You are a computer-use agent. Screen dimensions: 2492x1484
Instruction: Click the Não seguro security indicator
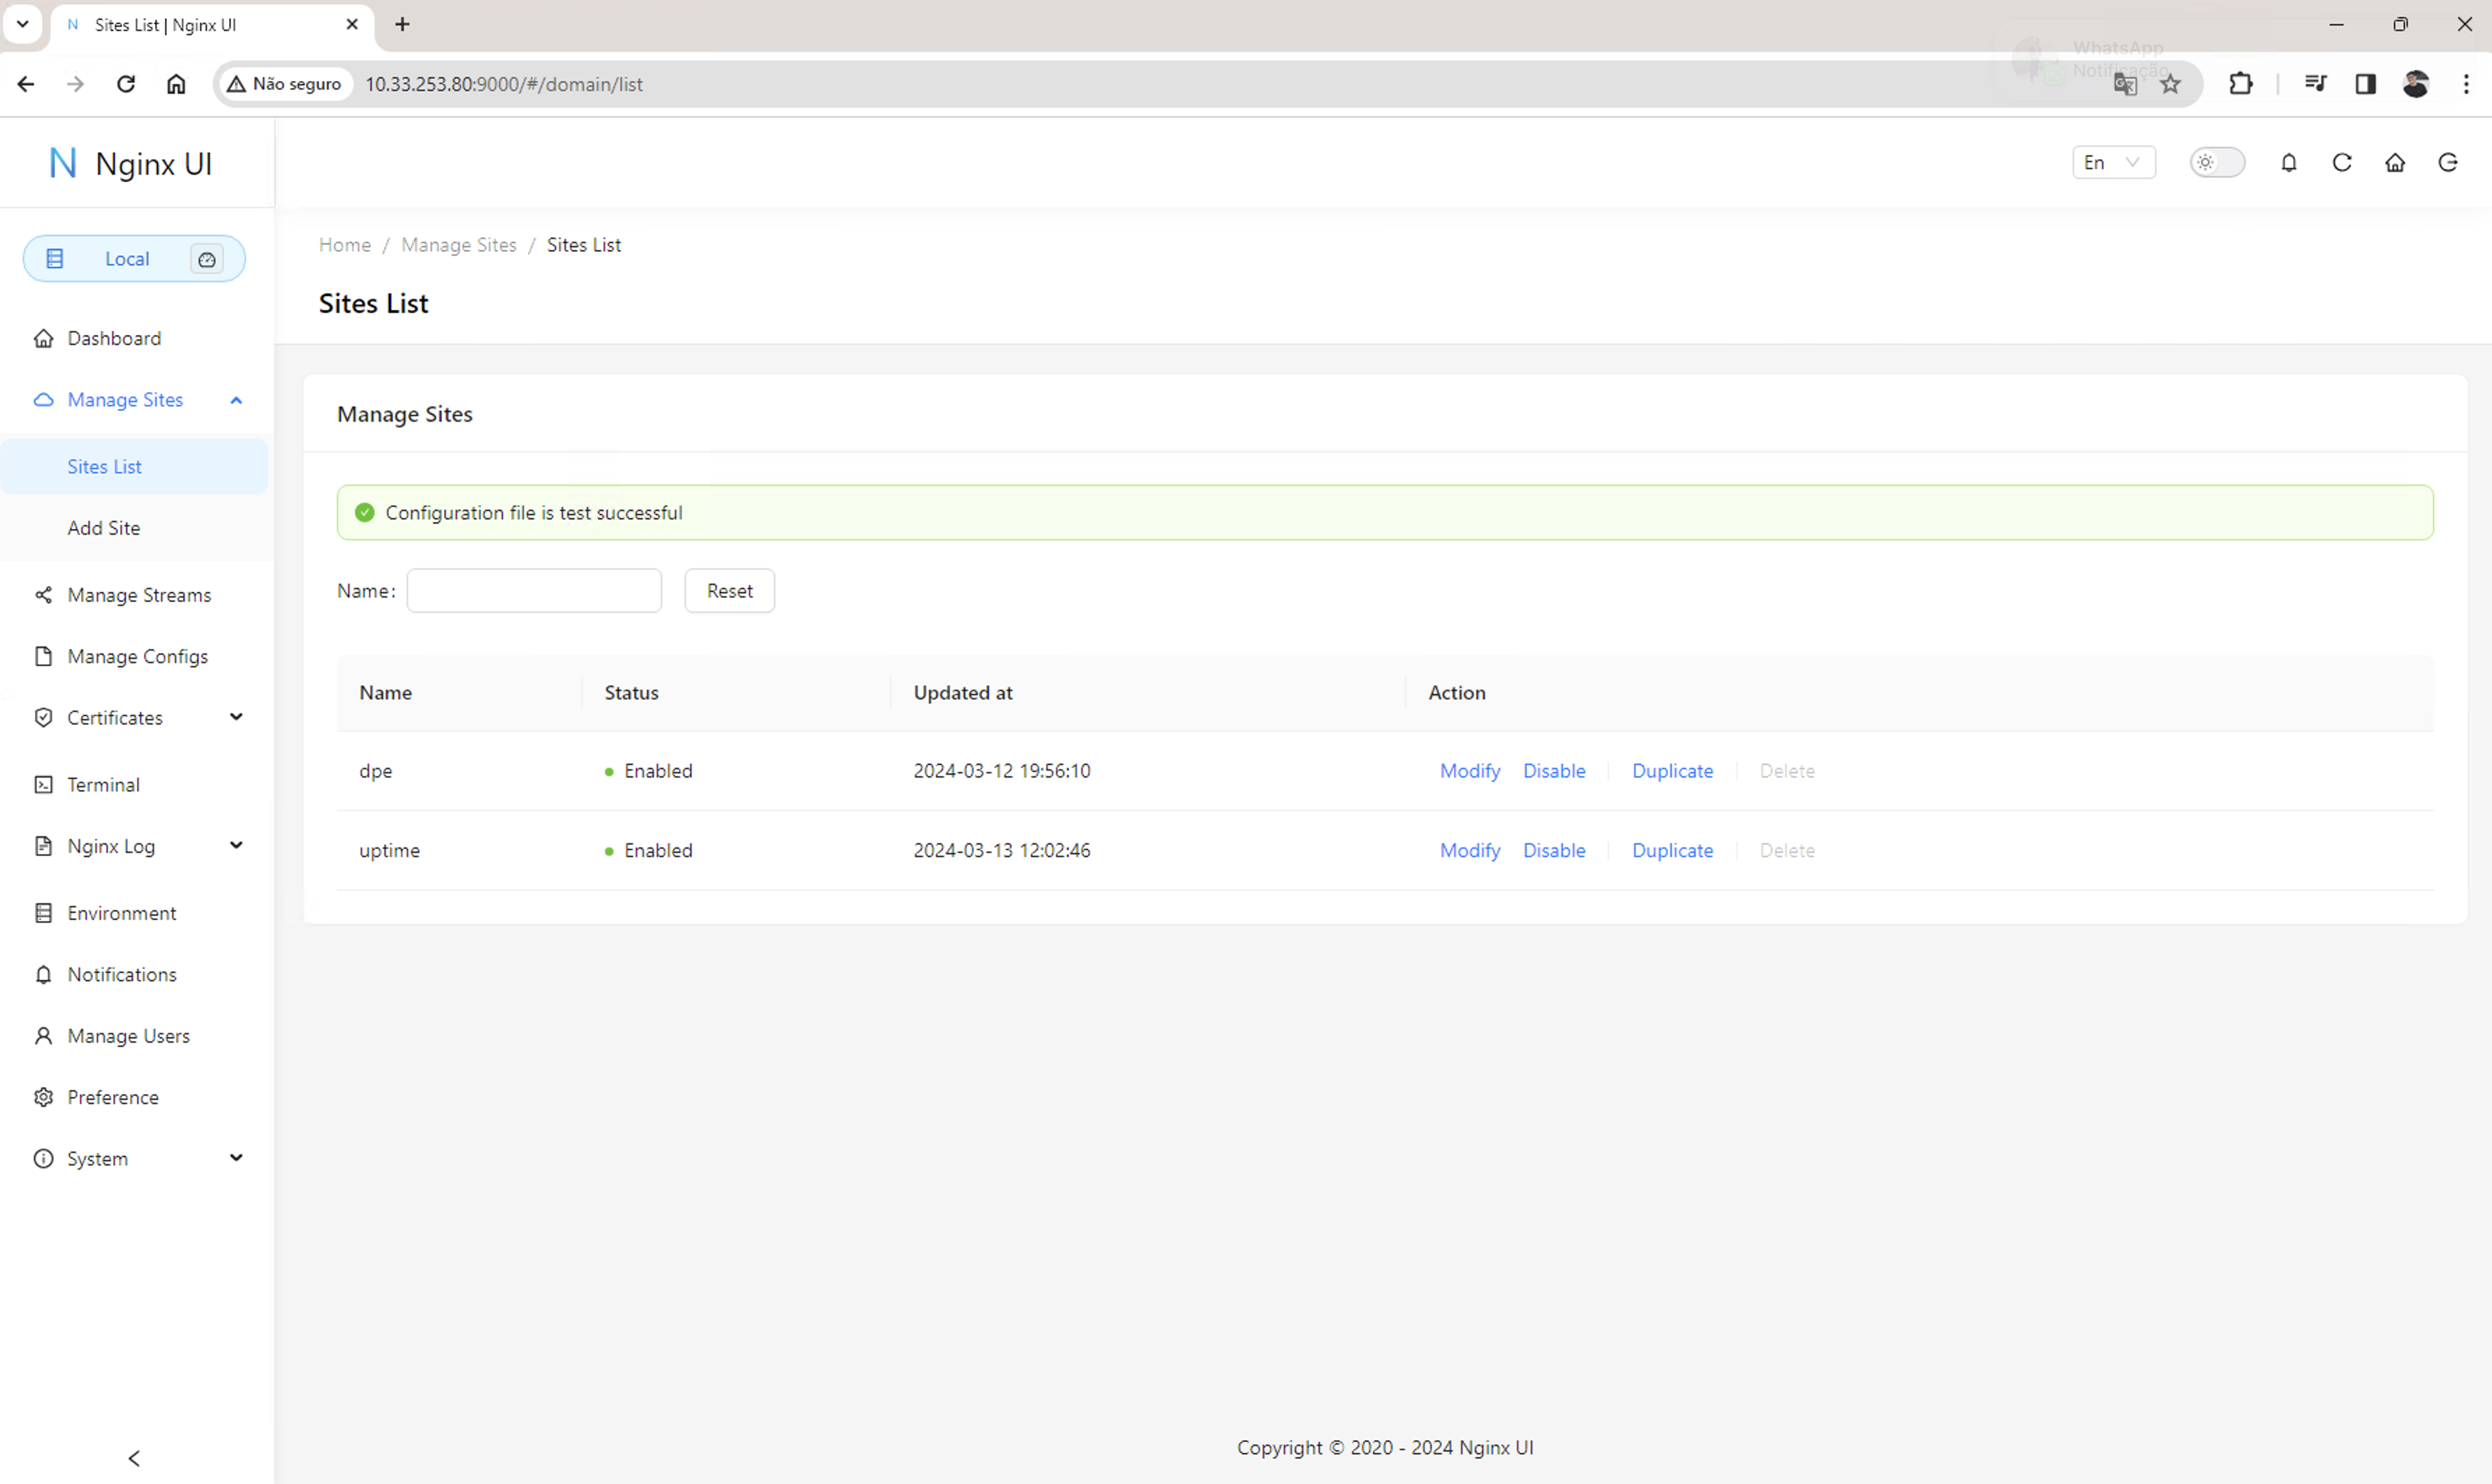point(285,84)
